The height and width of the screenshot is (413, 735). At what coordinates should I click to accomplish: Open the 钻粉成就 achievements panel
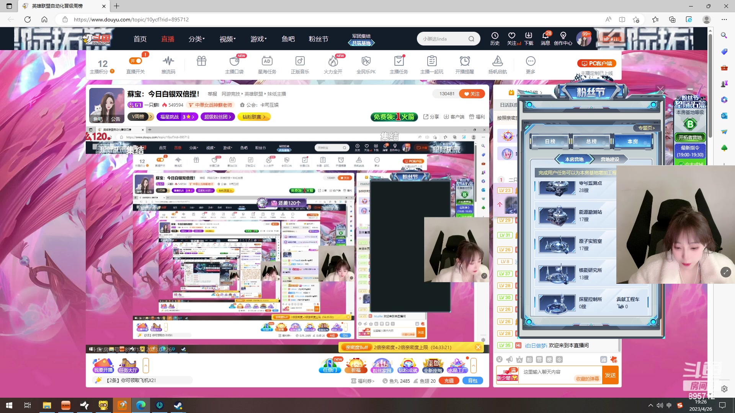pyautogui.click(x=408, y=365)
